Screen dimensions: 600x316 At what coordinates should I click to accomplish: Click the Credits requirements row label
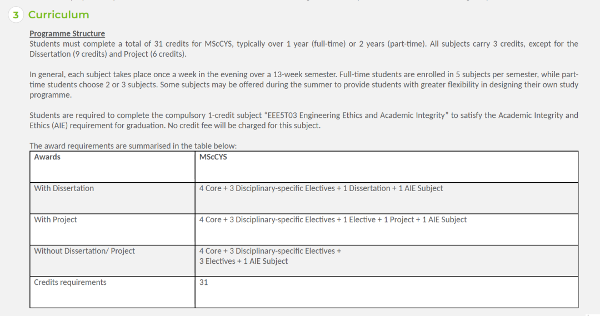point(70,283)
